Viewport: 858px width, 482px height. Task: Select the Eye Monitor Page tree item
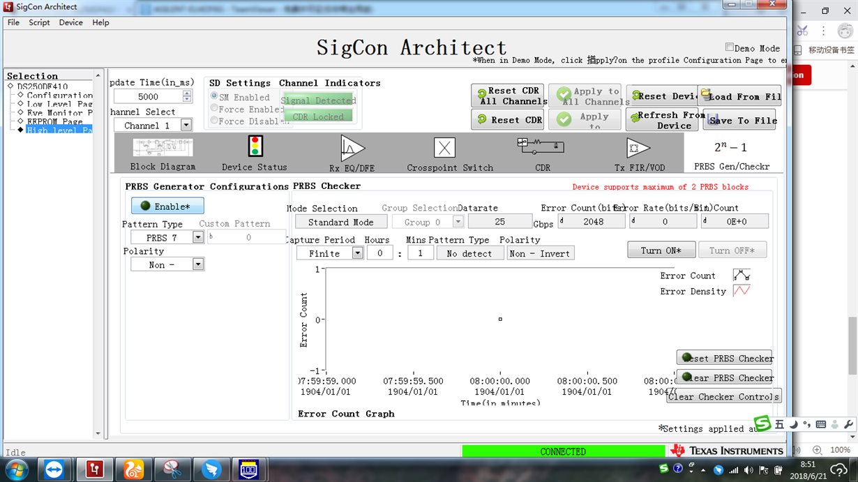click(59, 112)
